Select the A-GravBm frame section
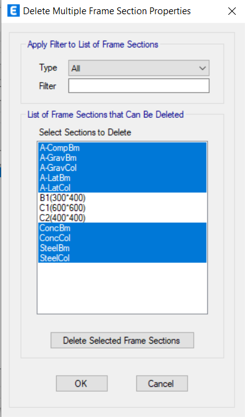The width and height of the screenshot is (245, 417). (122, 158)
